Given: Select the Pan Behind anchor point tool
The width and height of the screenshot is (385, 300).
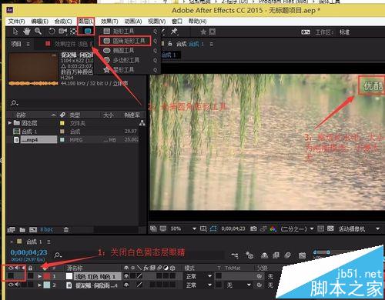Looking at the screenshot, I should click(x=73, y=32).
